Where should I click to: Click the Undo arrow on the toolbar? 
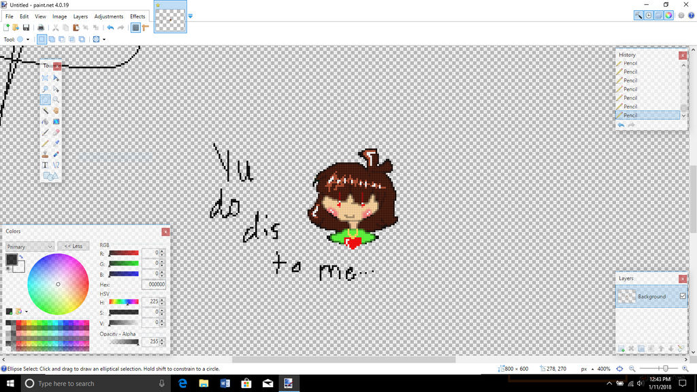pos(110,28)
